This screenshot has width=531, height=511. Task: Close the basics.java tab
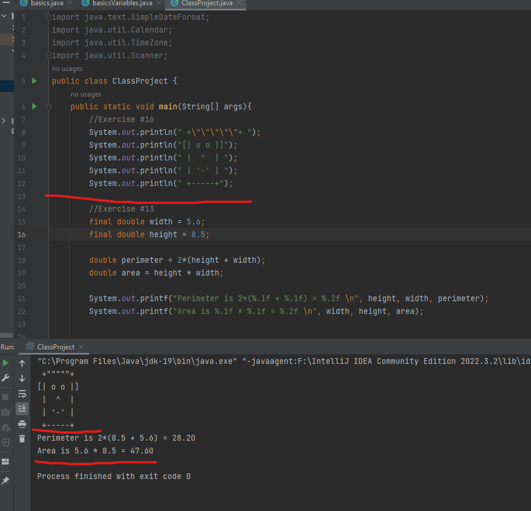pyautogui.click(x=70, y=3)
